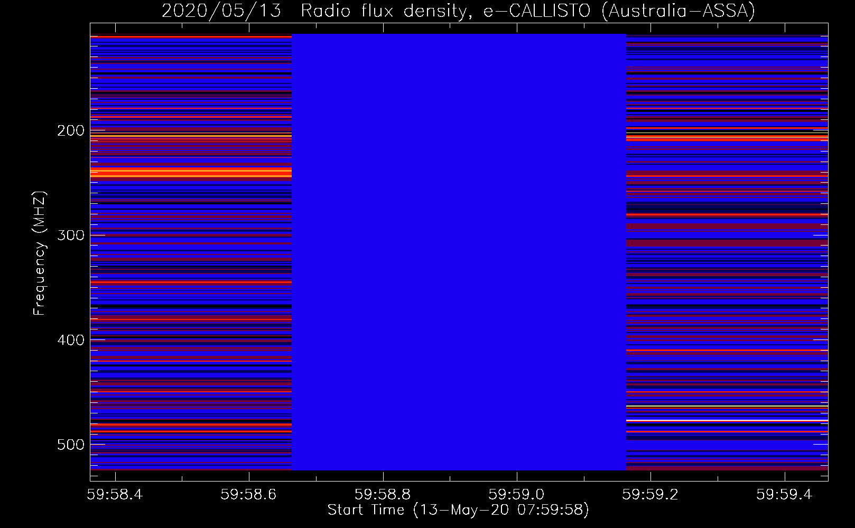This screenshot has width=855, height=528.
Task: Click the 'Start Time (13-May-20 07:59:58)' label
Action: point(458,510)
